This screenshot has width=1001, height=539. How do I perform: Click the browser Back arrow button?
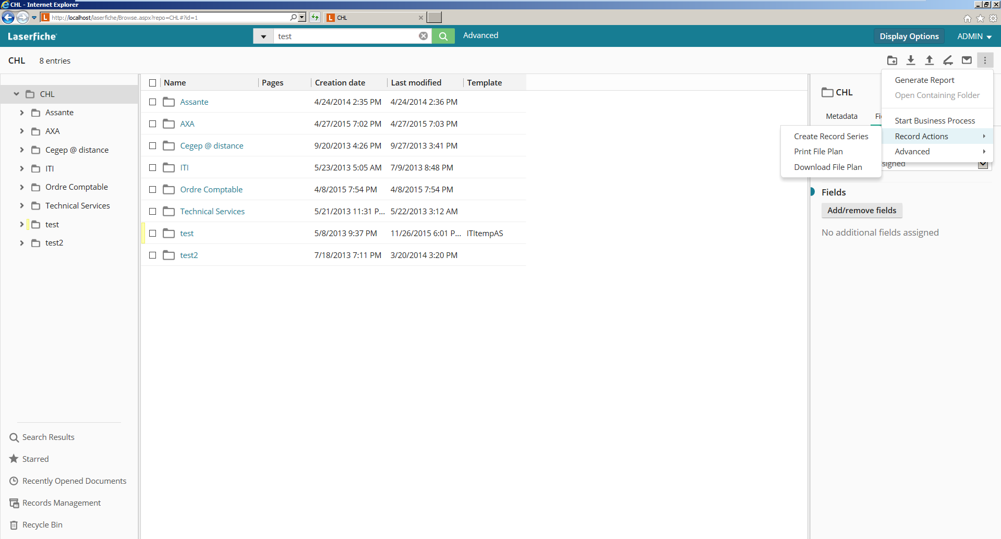click(x=8, y=18)
